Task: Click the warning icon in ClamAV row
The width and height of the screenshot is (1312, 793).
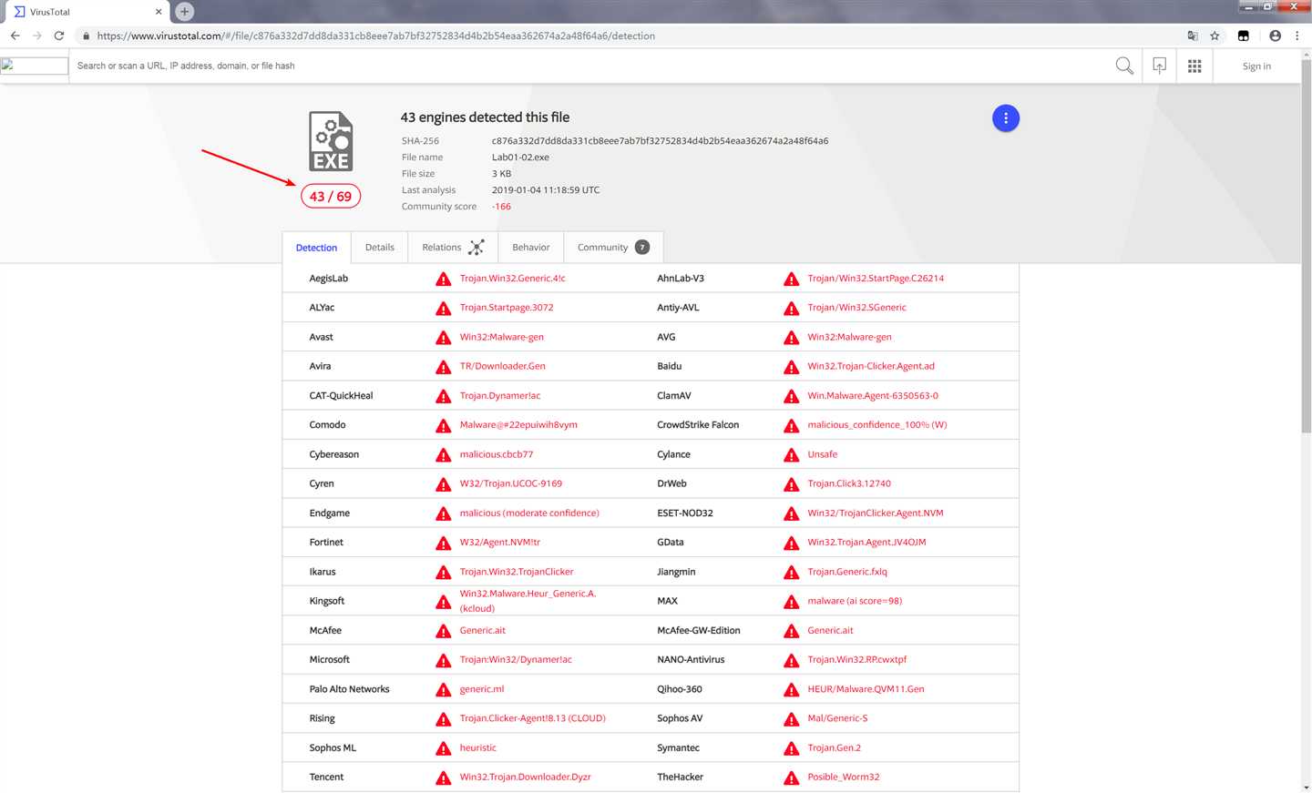Action: [x=792, y=396]
